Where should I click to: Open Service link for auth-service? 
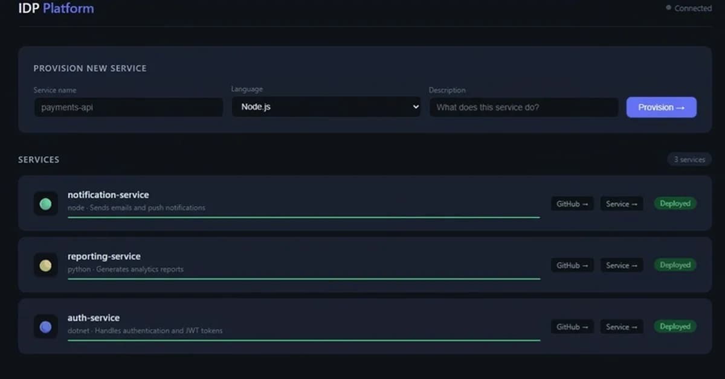[x=621, y=326]
